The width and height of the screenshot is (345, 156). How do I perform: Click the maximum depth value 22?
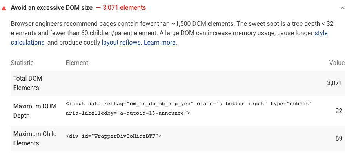339,111
